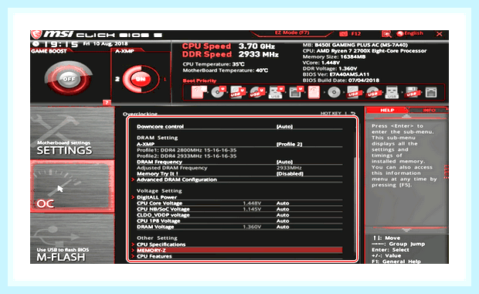Edit CPU 1P8 Voltage Auto field

pyautogui.click(x=283, y=220)
